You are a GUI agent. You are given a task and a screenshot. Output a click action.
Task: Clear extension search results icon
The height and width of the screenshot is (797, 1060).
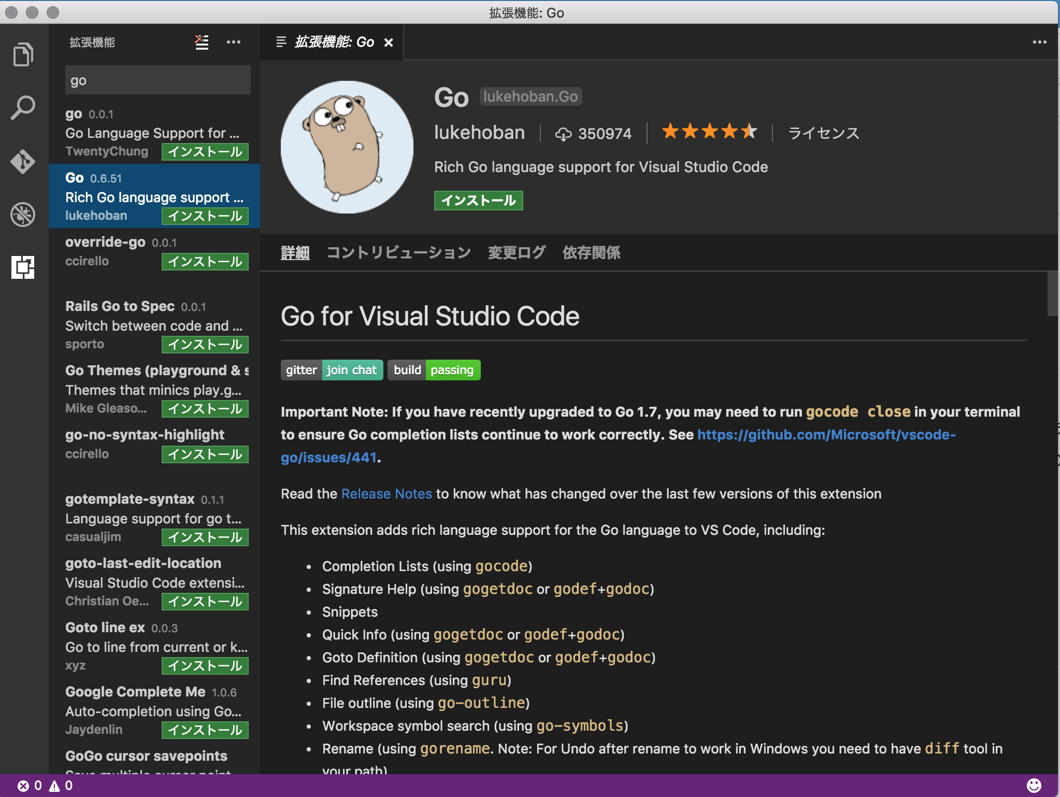pyautogui.click(x=202, y=42)
